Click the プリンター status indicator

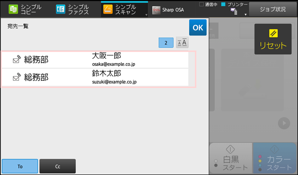point(234,4)
